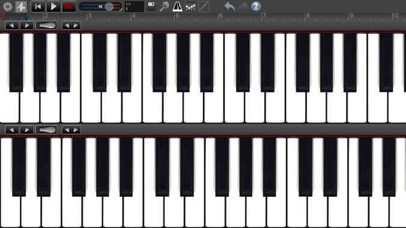Open the save disk icon
406x228 pixels.
pos(151,6)
